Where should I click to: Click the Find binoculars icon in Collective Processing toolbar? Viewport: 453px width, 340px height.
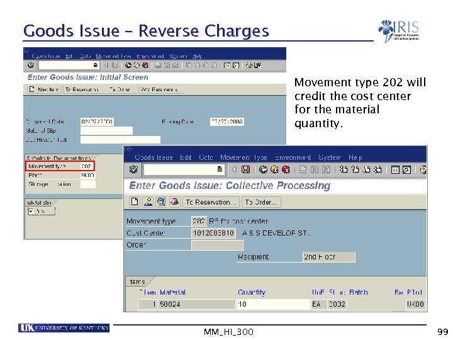coord(315,169)
